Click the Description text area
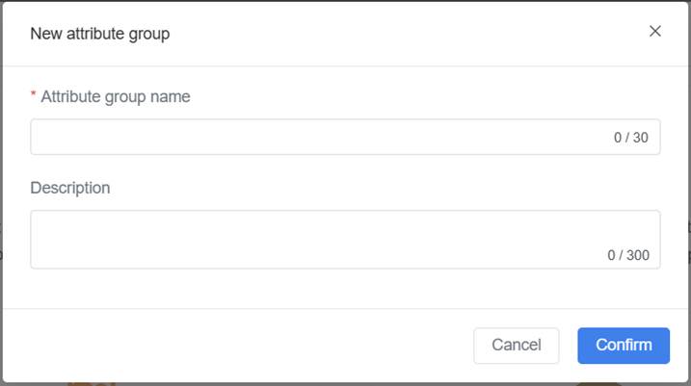 [x=318, y=239]
